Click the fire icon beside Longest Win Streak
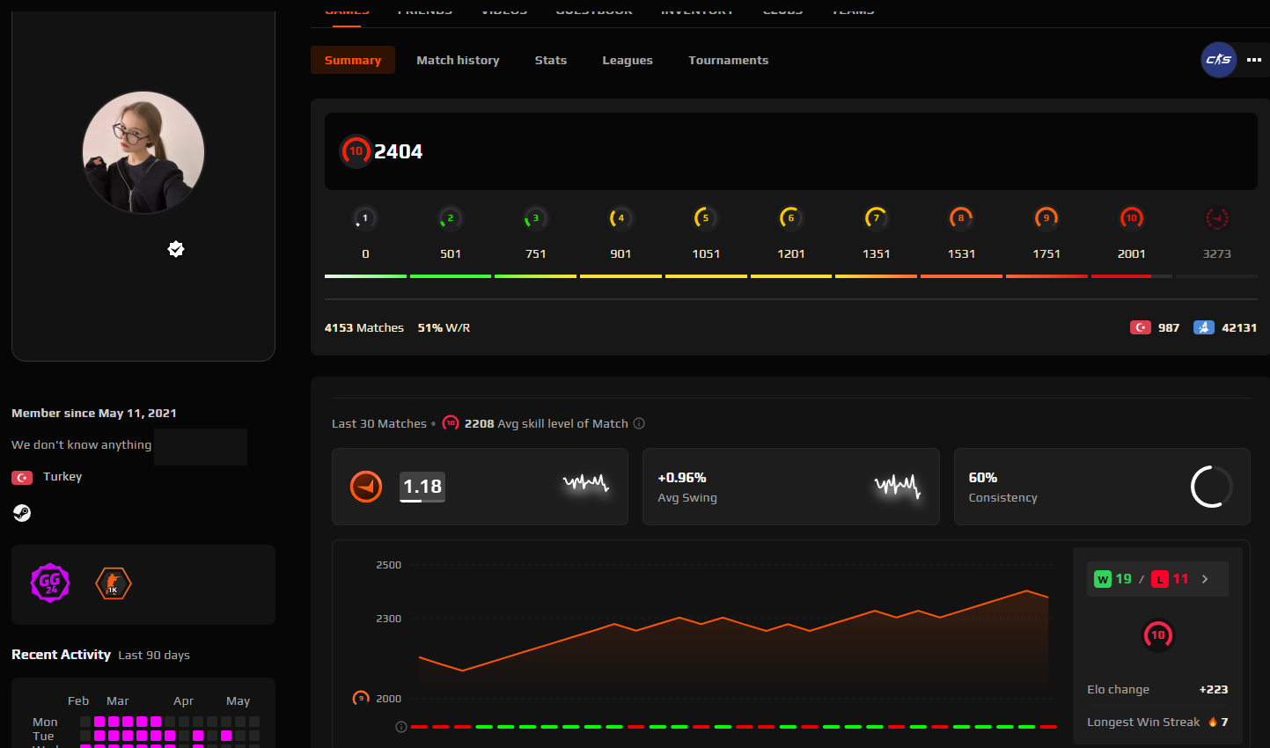Viewport: 1270px width, 748px height. (x=1212, y=722)
